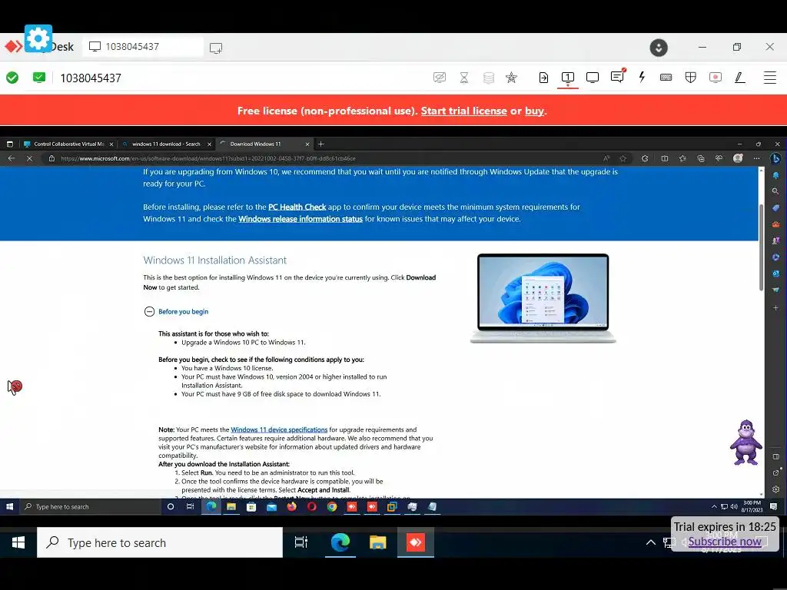The width and height of the screenshot is (787, 590).
Task: Select Download Windows 11 Edge tab
Action: click(x=265, y=144)
